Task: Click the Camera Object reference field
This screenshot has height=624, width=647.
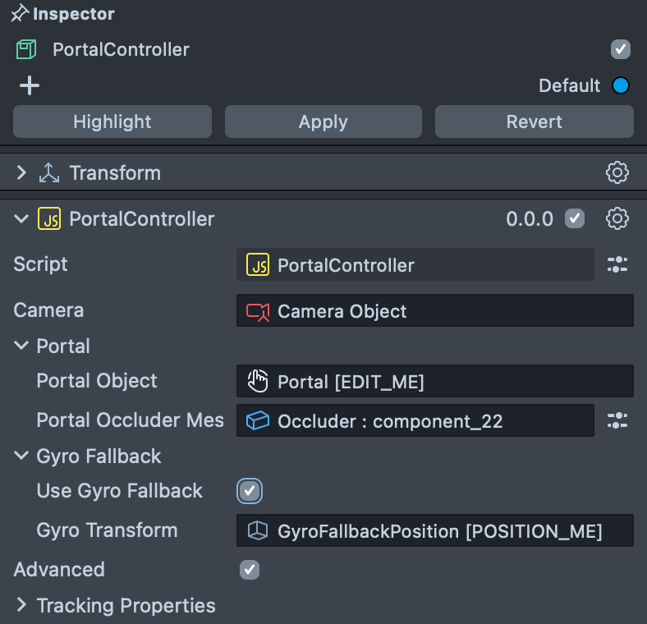Action: [x=434, y=311]
